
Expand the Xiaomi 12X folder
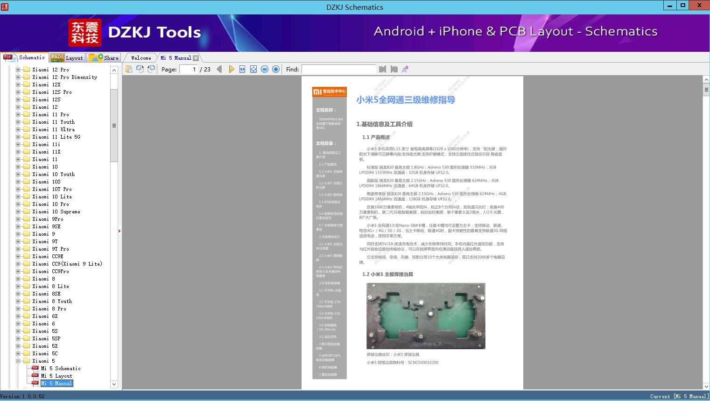click(x=18, y=84)
